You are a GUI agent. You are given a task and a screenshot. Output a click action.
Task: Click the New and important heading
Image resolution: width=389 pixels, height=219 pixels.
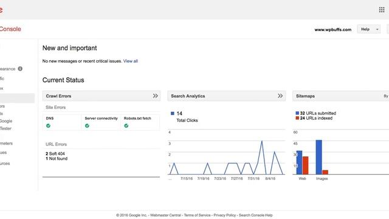tap(69, 48)
